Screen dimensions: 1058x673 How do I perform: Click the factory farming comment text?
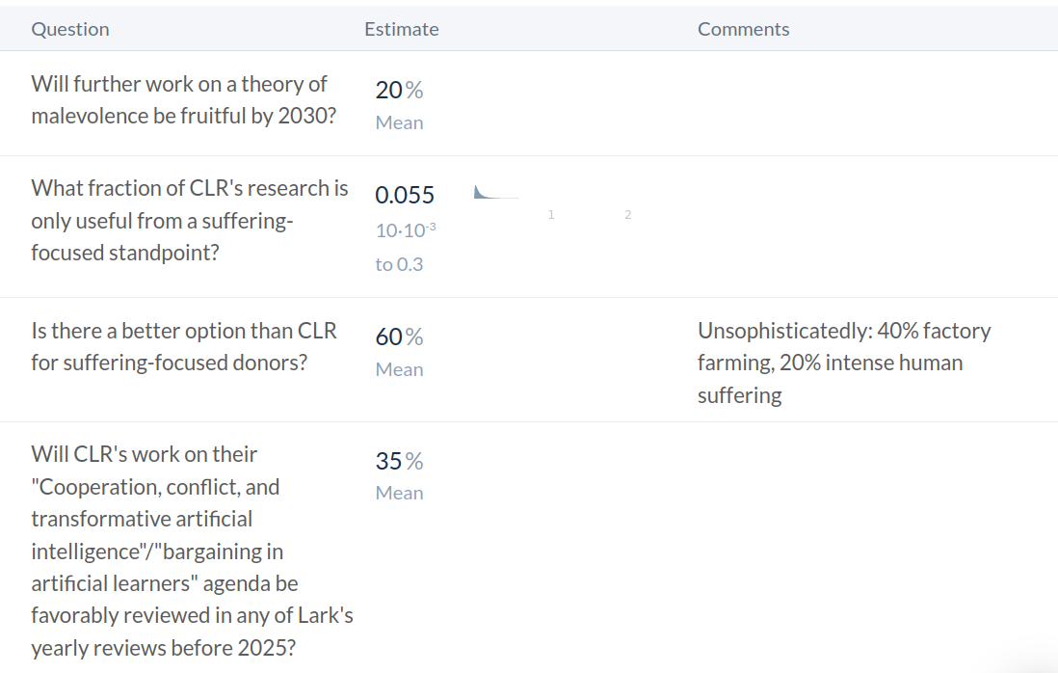pyautogui.click(x=844, y=363)
